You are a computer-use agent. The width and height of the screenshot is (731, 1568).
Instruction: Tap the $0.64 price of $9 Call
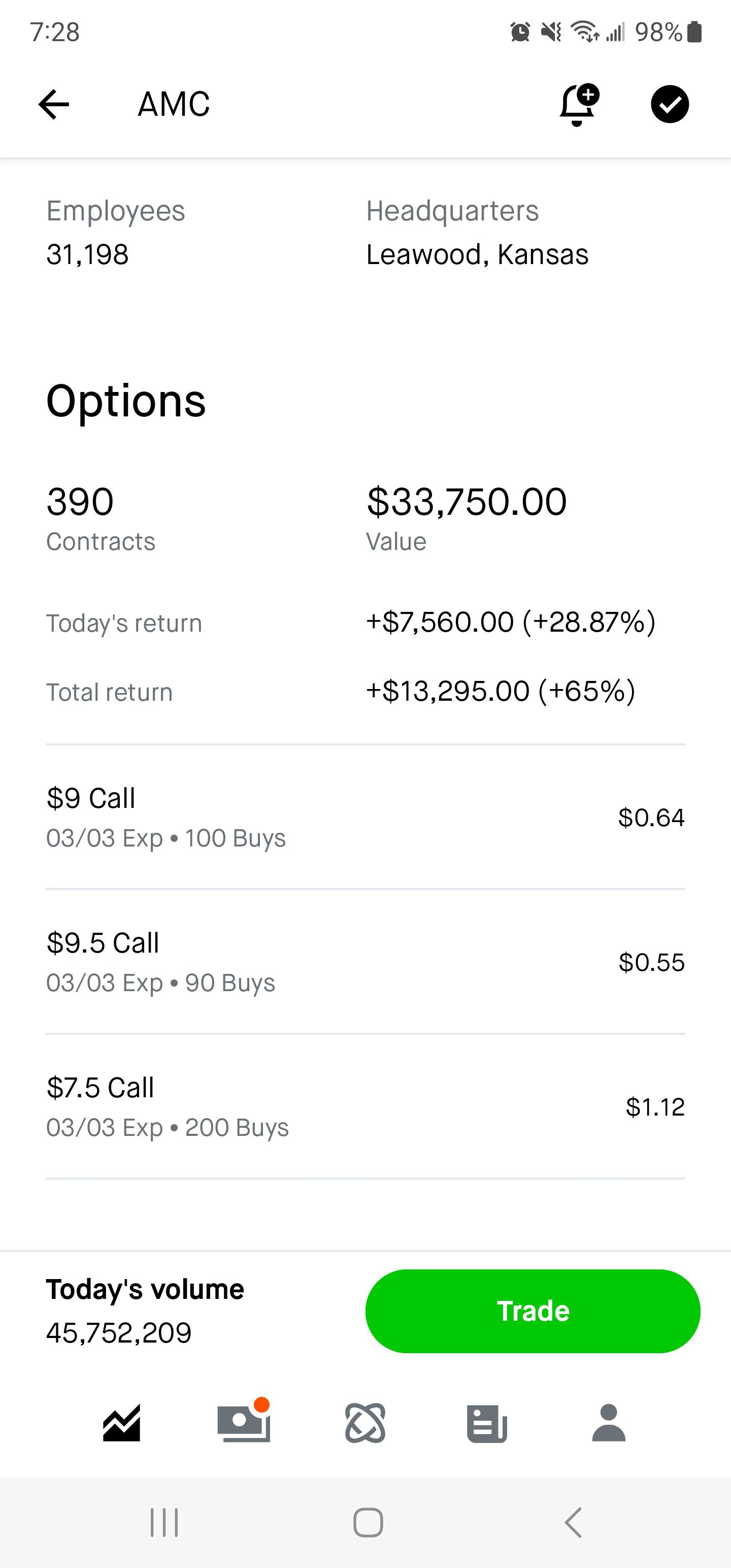point(651,818)
